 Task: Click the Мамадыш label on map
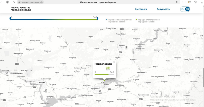pyautogui.click(x=87, y=85)
